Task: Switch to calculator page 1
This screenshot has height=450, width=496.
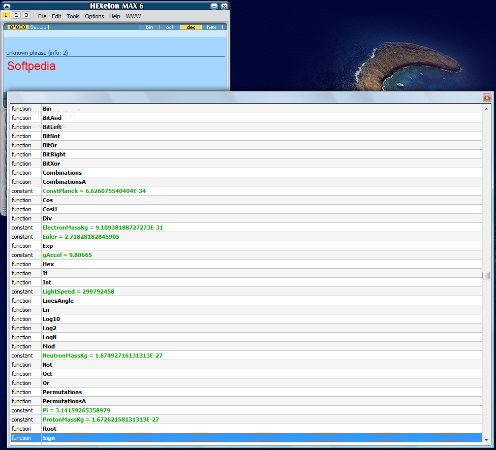Action: pyautogui.click(x=6, y=15)
